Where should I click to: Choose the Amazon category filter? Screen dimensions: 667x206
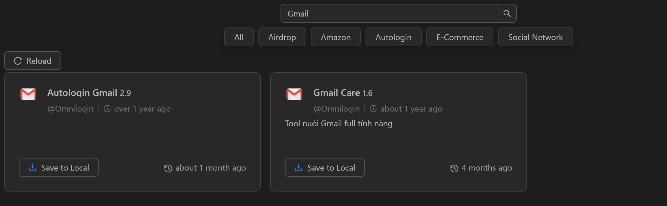[336, 37]
